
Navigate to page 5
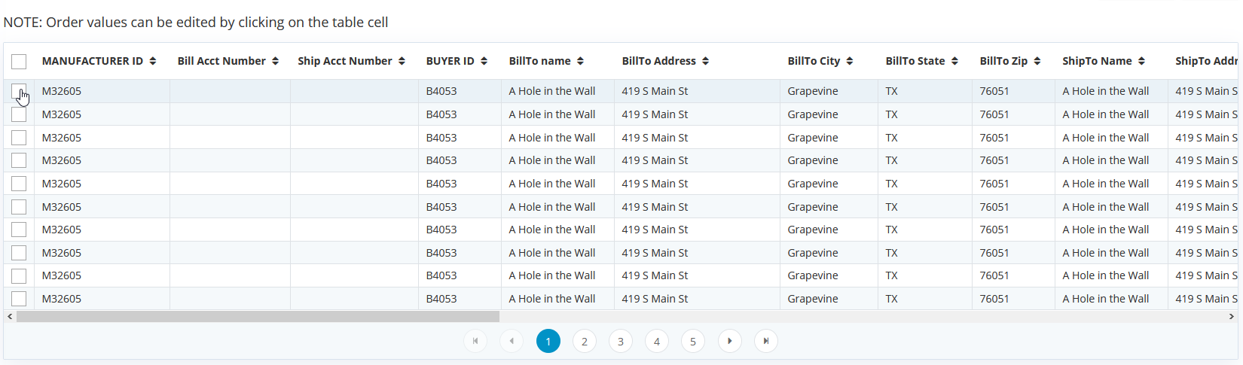[x=693, y=341]
